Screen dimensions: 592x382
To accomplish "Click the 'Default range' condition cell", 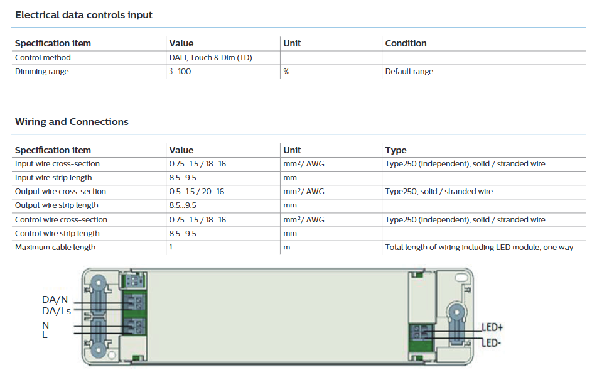I will [409, 72].
